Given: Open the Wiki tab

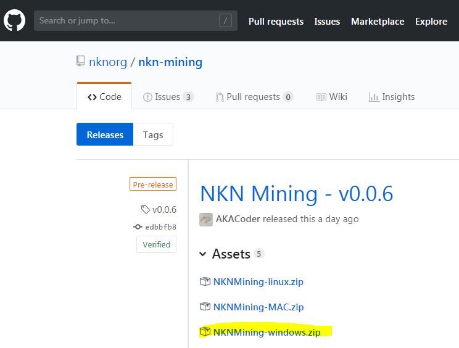Looking at the screenshot, I should [332, 97].
